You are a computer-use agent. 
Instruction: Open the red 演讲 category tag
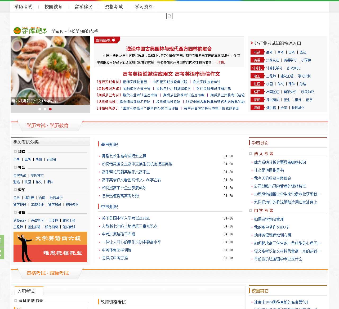tap(257, 108)
